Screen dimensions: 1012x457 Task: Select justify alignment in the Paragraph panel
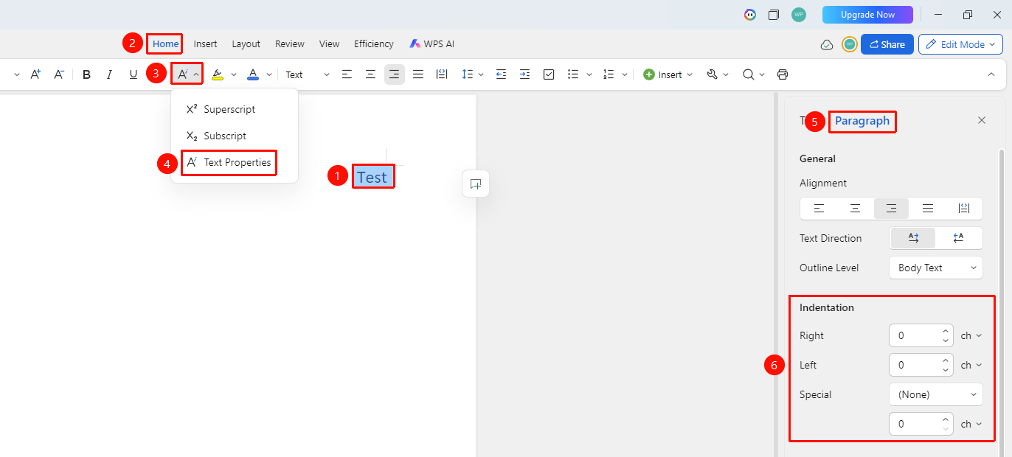click(928, 209)
